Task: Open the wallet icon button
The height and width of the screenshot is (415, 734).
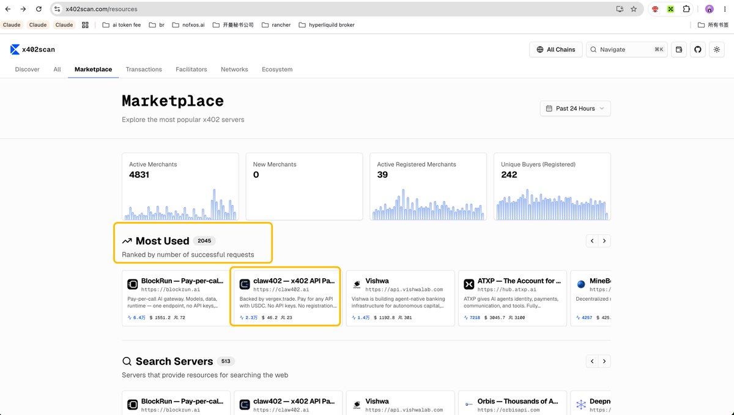Action: pyautogui.click(x=678, y=50)
